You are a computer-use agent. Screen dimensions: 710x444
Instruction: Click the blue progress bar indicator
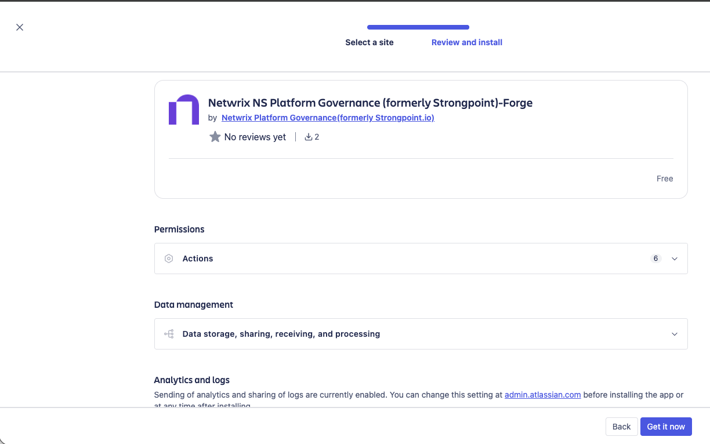pyautogui.click(x=418, y=27)
